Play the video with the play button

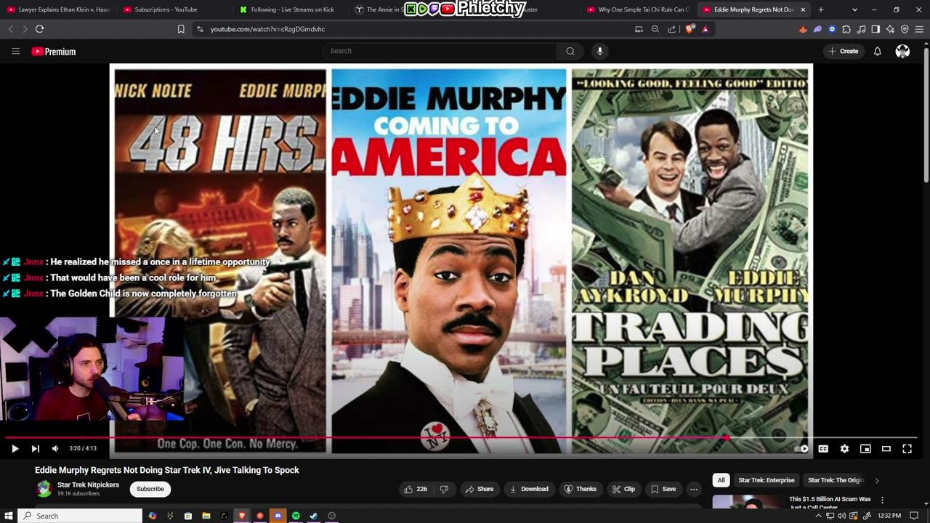tap(15, 449)
